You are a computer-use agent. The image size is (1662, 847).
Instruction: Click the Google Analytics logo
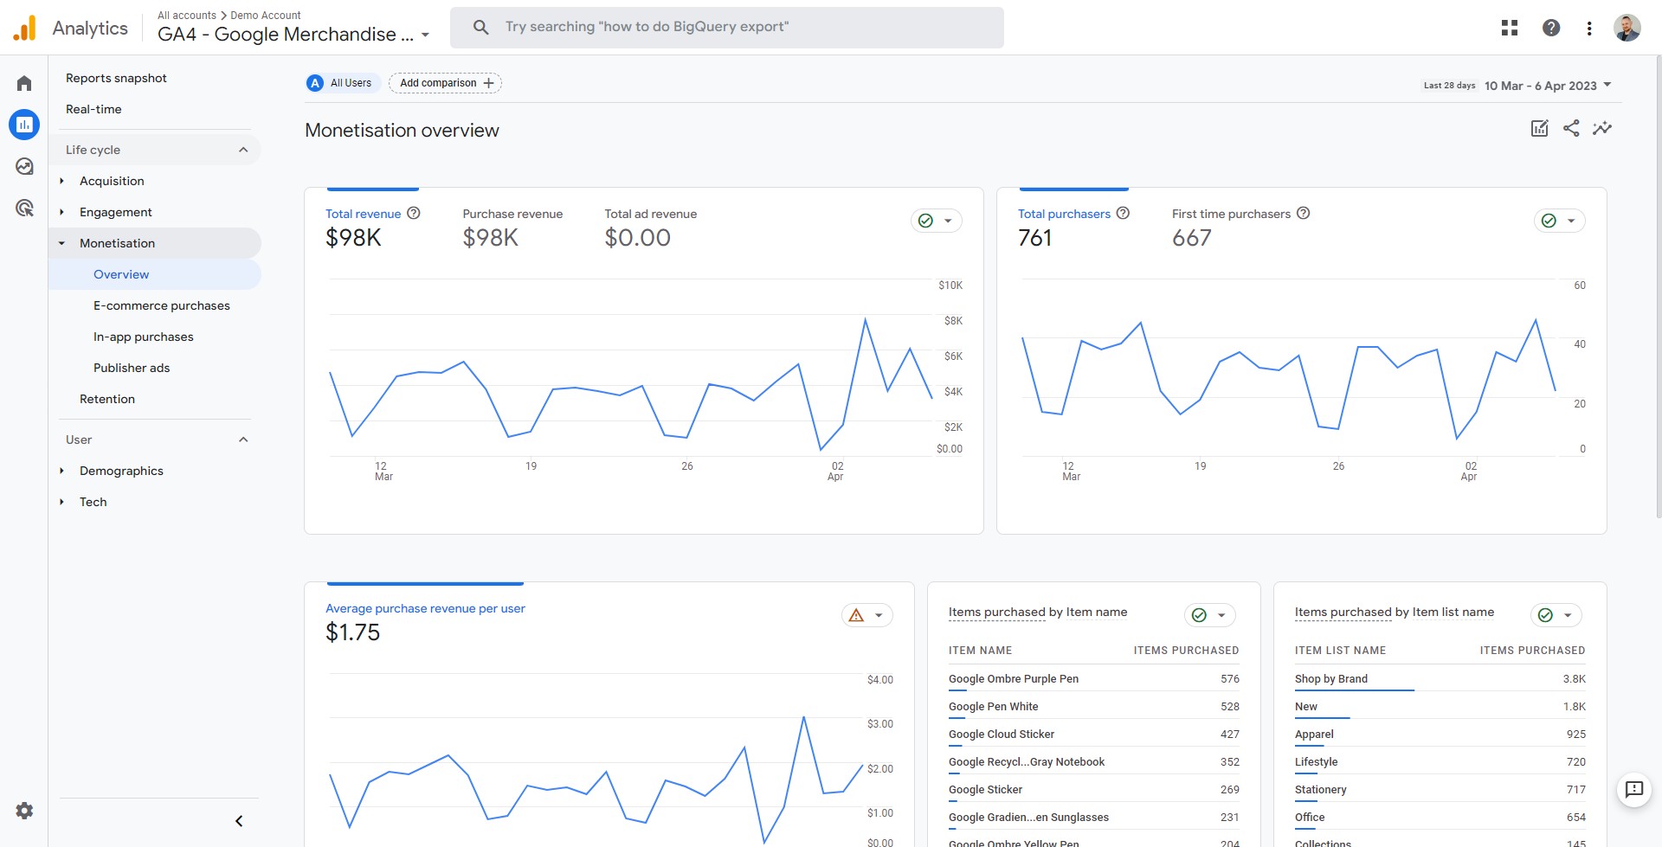pyautogui.click(x=25, y=28)
